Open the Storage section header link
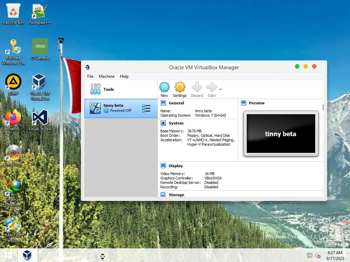Image resolution: width=350 pixels, height=262 pixels. [177, 195]
